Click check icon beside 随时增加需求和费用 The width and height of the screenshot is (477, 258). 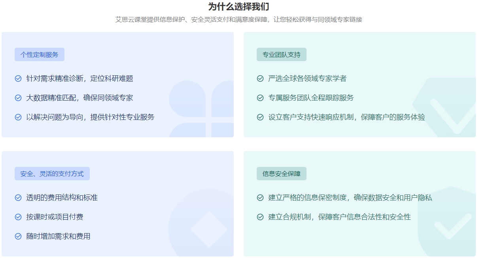point(18,236)
